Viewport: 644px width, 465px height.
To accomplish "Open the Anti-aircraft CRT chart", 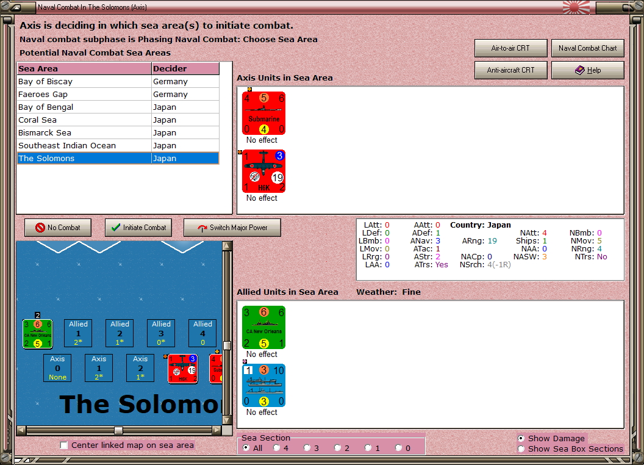I will point(510,70).
